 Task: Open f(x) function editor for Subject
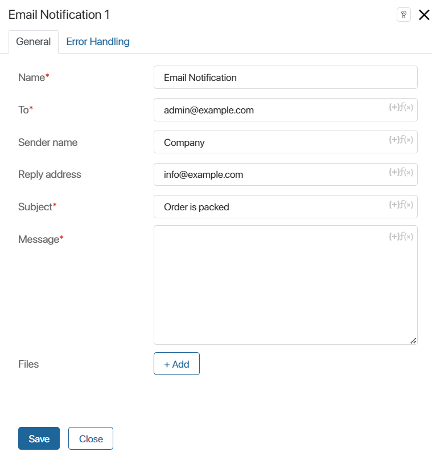[406, 205]
